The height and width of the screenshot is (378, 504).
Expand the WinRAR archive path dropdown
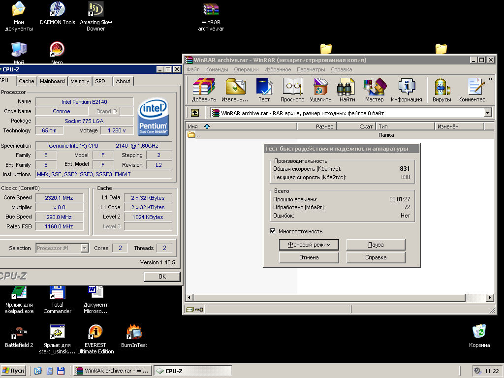[x=488, y=113]
